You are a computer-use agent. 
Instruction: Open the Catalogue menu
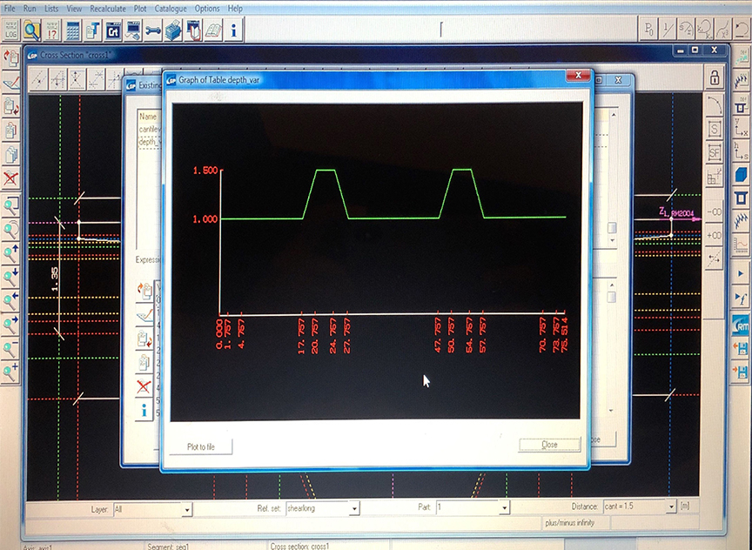(x=171, y=8)
